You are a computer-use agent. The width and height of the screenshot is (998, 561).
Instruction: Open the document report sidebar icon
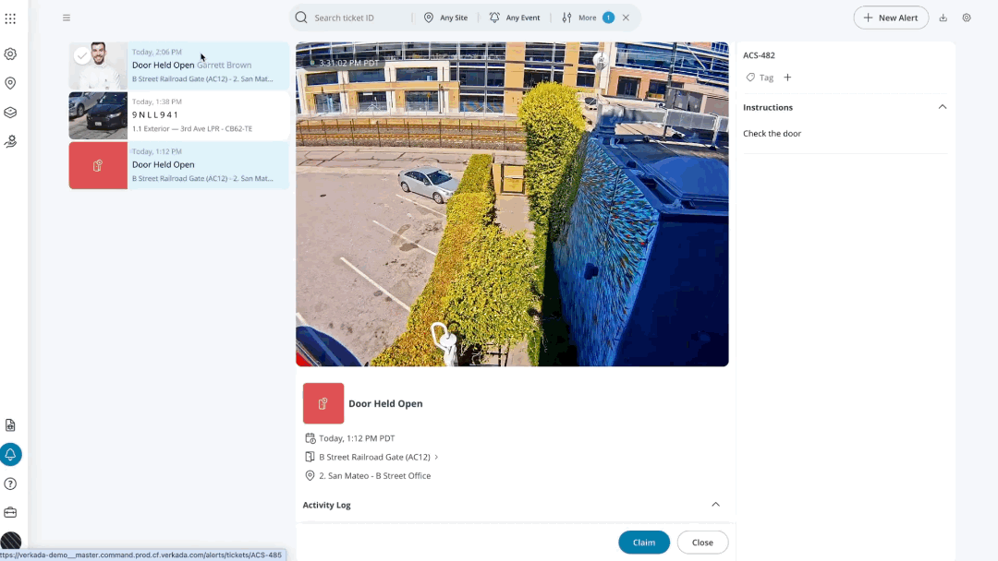point(10,425)
